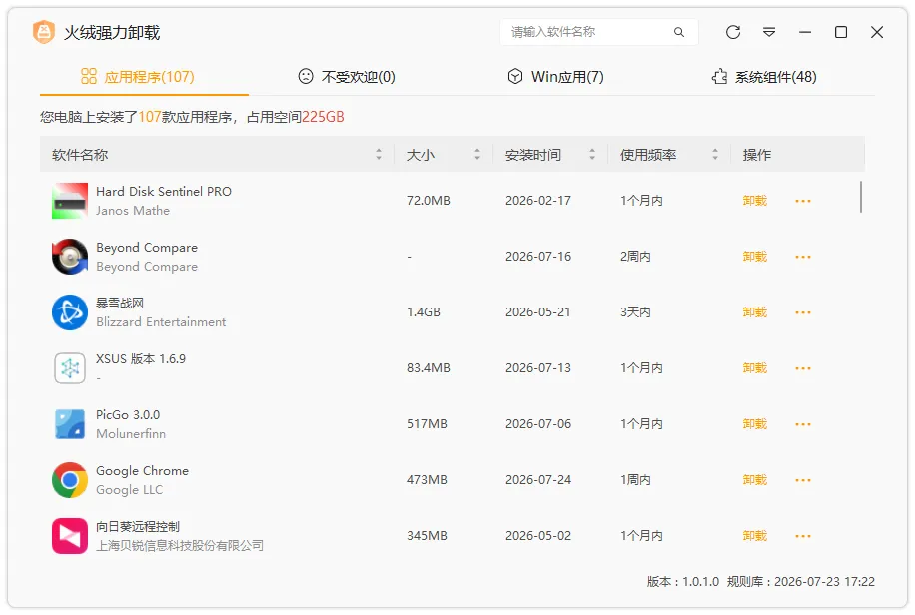Click the PicGo app icon
Viewport: 915px width, 615px height.
[70, 424]
